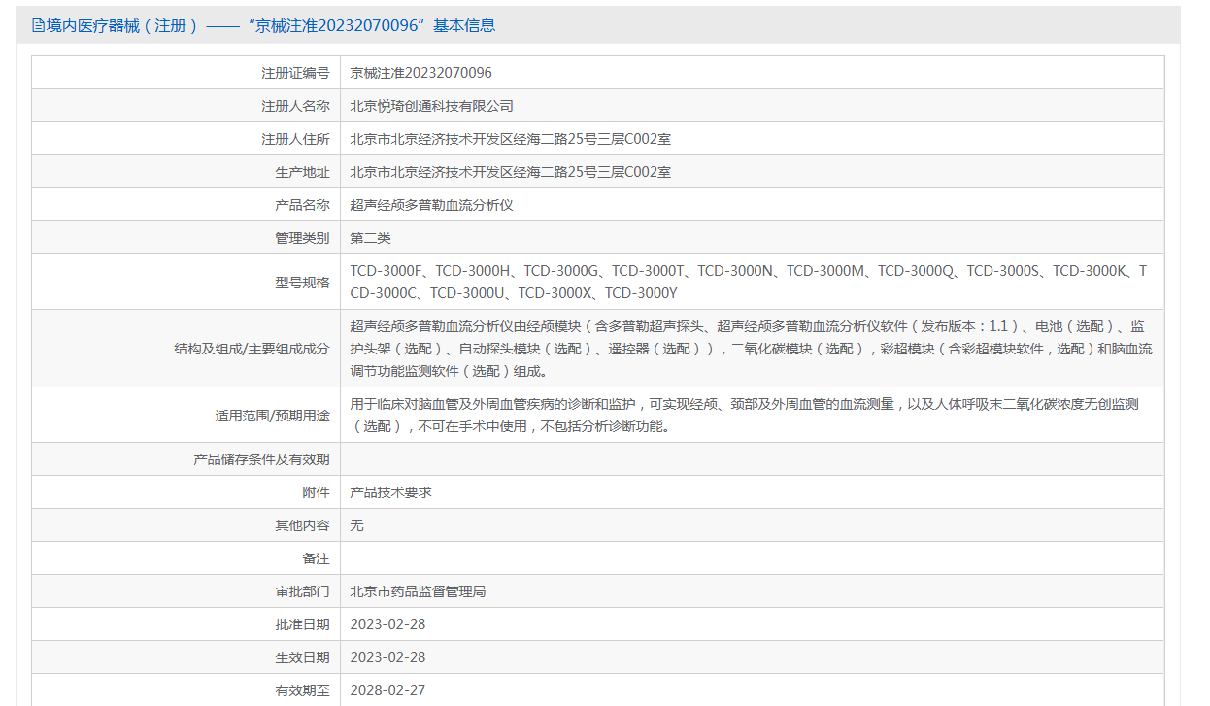Select the 注册人住所 address value
1210x706 pixels.
[x=511, y=139]
